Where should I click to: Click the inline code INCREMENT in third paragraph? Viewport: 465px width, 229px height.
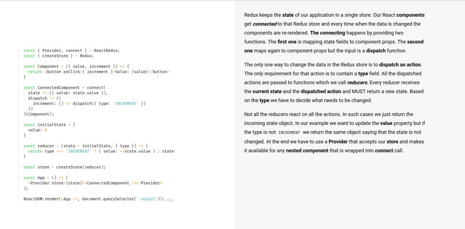tap(289, 133)
